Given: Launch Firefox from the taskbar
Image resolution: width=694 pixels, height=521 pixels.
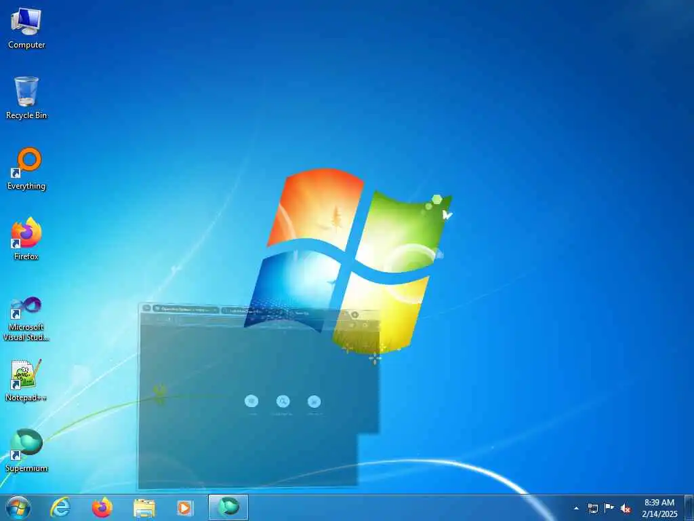Looking at the screenshot, I should click(102, 507).
